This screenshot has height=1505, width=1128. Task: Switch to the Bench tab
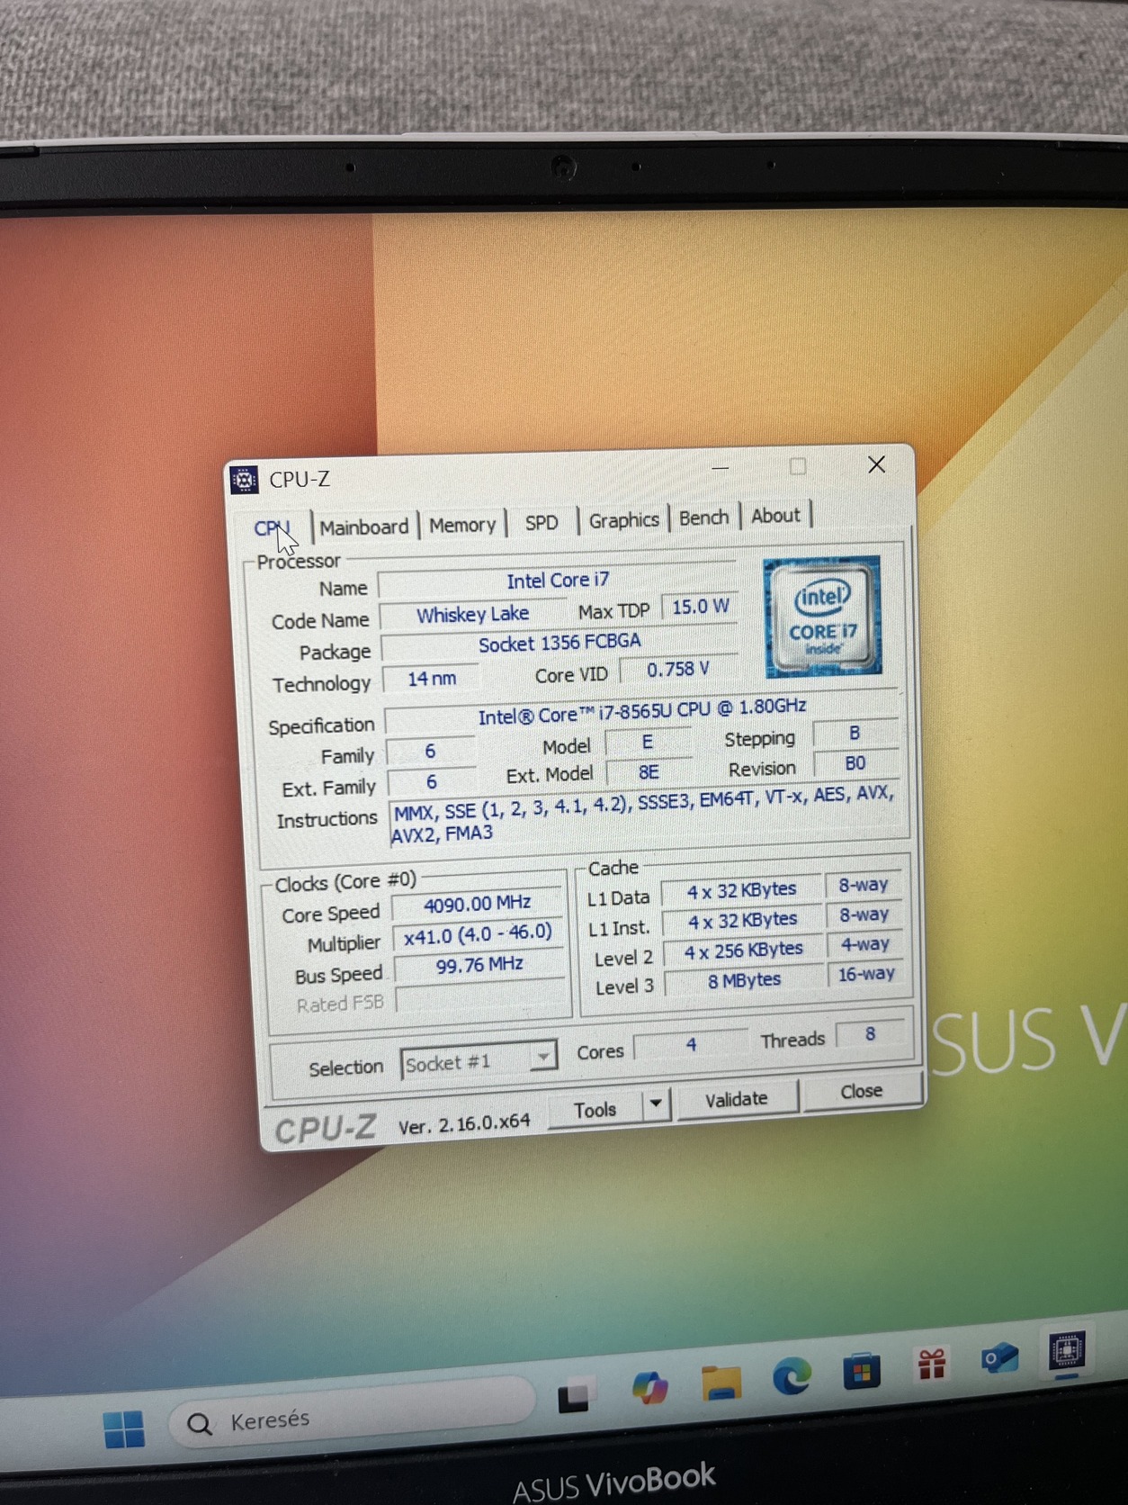pyautogui.click(x=704, y=518)
